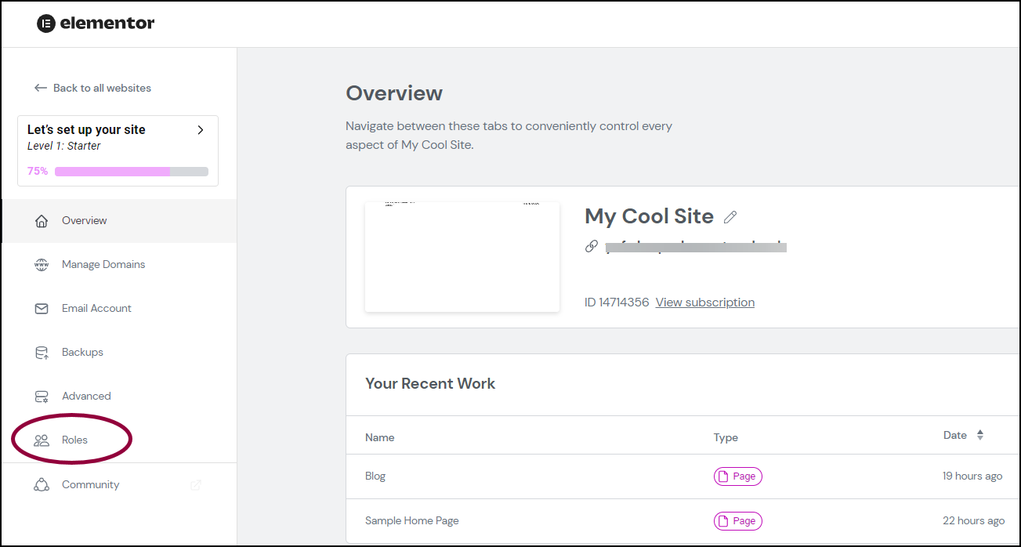This screenshot has width=1021, height=547.
Task: Open Sample Home Page row
Action: [x=683, y=521]
